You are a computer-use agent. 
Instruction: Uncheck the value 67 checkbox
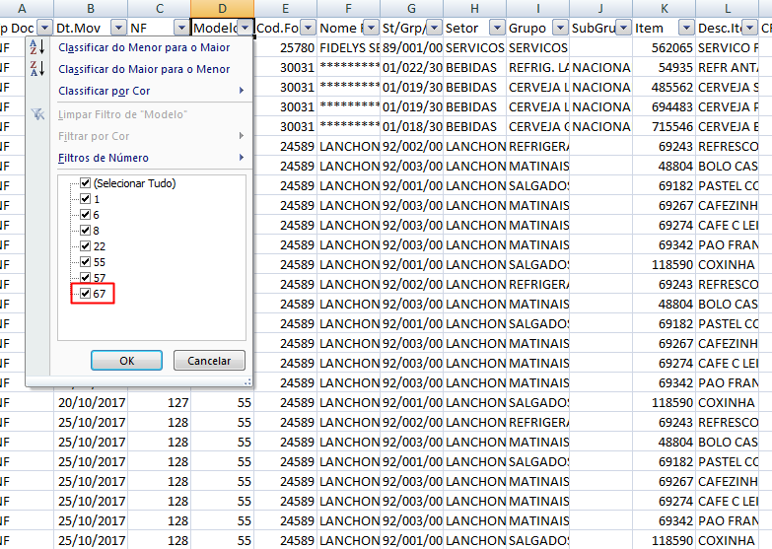pos(86,294)
